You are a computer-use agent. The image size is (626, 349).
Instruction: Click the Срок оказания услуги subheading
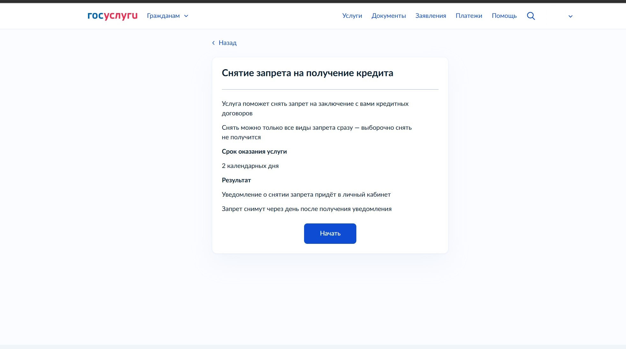coord(254,151)
